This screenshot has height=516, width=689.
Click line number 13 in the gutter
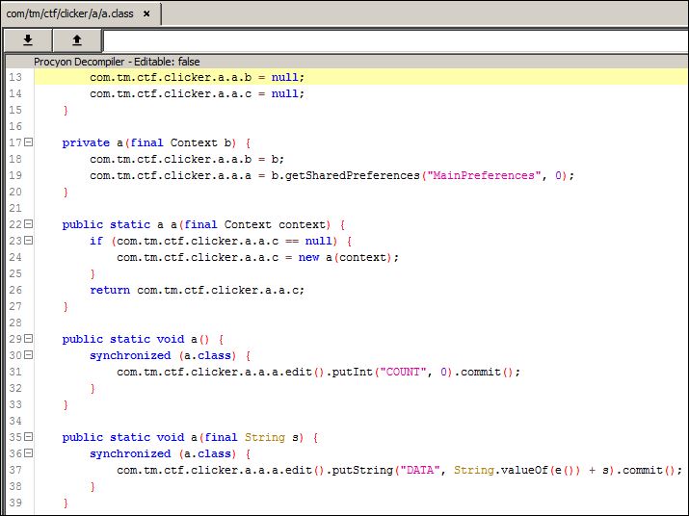click(x=15, y=77)
